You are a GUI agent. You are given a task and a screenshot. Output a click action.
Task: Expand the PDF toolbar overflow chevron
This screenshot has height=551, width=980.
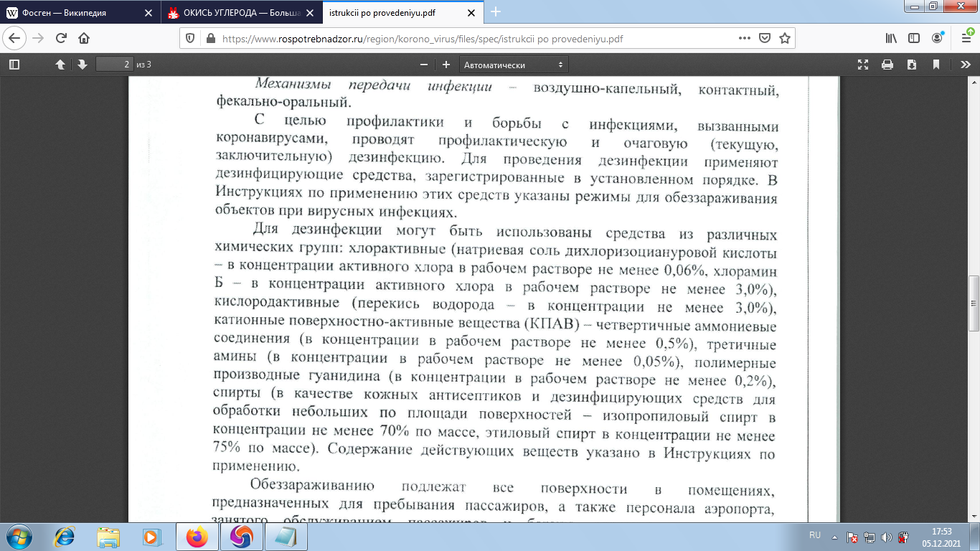(x=965, y=64)
